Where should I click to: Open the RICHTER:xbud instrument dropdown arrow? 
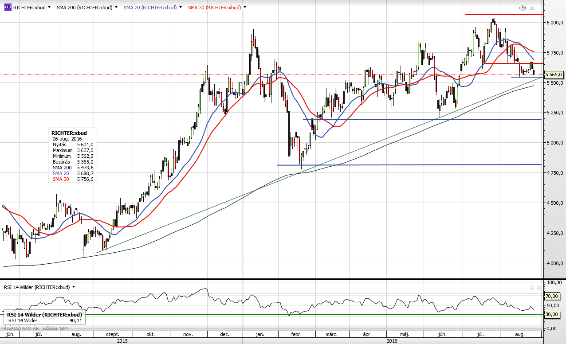coord(49,8)
